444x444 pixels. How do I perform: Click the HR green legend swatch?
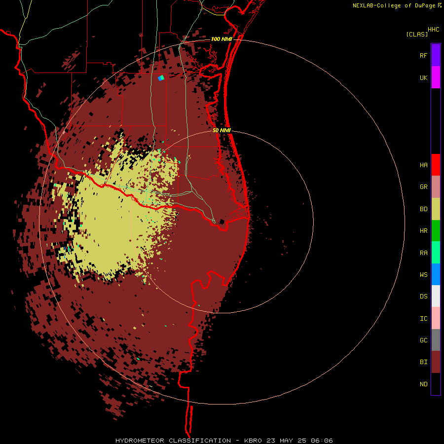point(436,231)
